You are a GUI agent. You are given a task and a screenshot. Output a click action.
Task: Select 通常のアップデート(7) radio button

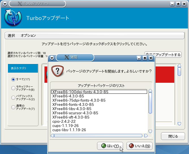click(x=13, y=107)
